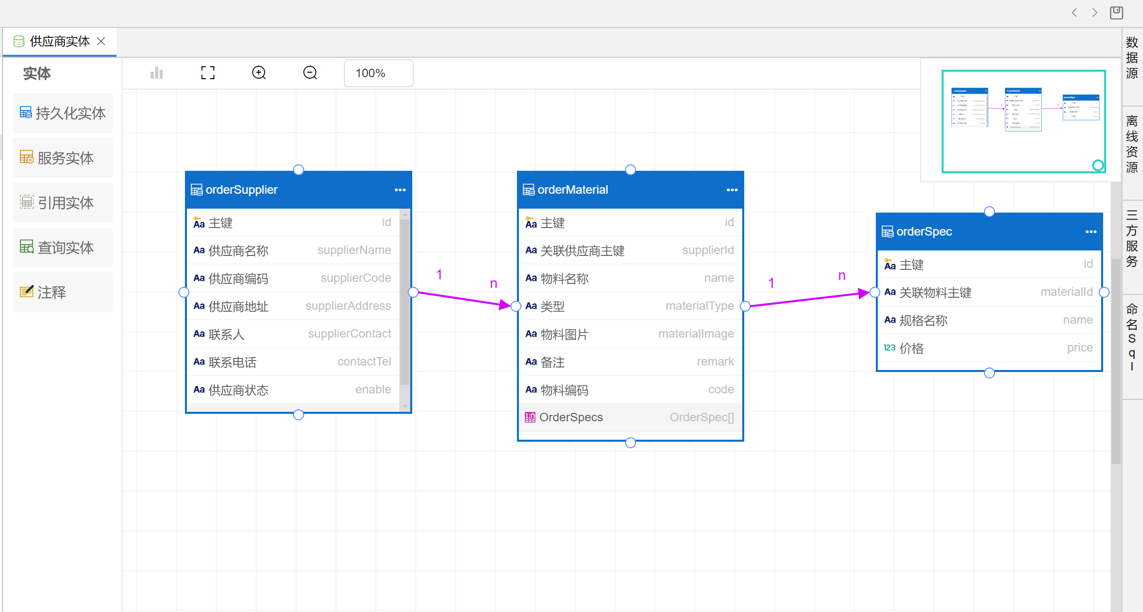The image size is (1143, 612).
Task: Select the 服务实体 entity type
Action: tap(63, 158)
